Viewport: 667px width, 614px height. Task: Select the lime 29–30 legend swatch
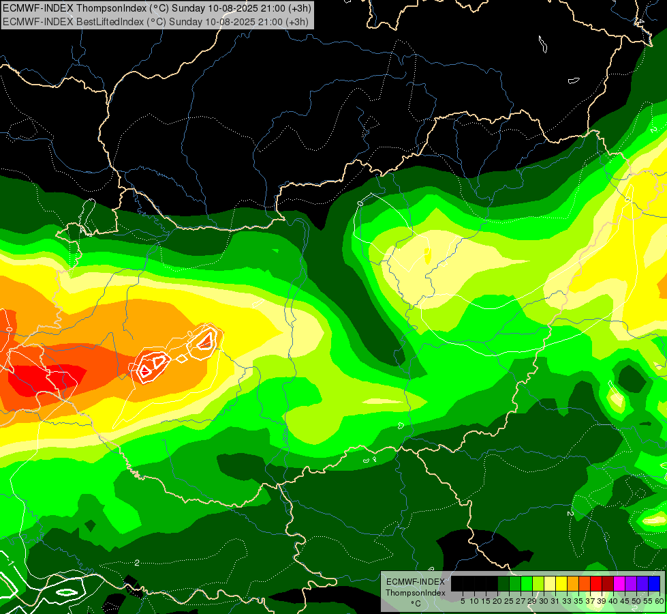pyautogui.click(x=538, y=583)
